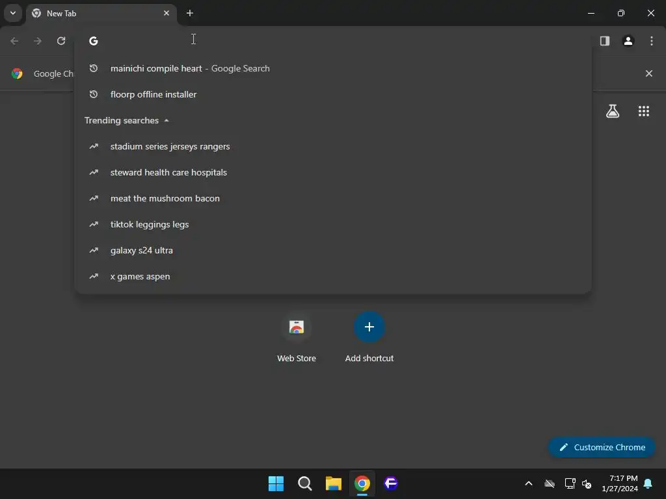Collapse the Trending searches section
The height and width of the screenshot is (499, 666).
pyautogui.click(x=127, y=120)
